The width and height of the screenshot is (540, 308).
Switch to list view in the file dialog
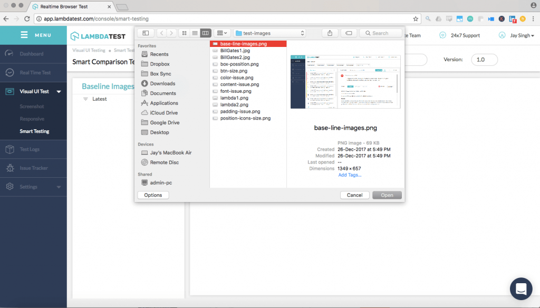[195, 33]
